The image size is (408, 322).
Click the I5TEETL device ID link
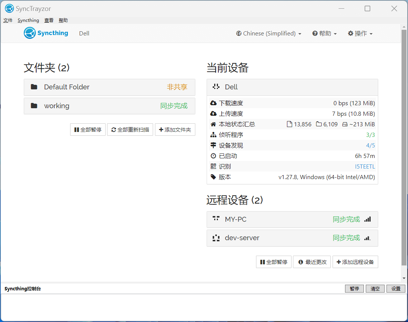click(365, 166)
